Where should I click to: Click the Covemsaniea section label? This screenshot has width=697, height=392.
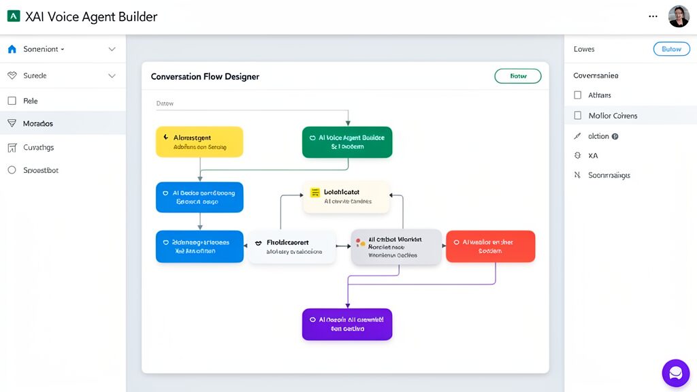coord(596,76)
